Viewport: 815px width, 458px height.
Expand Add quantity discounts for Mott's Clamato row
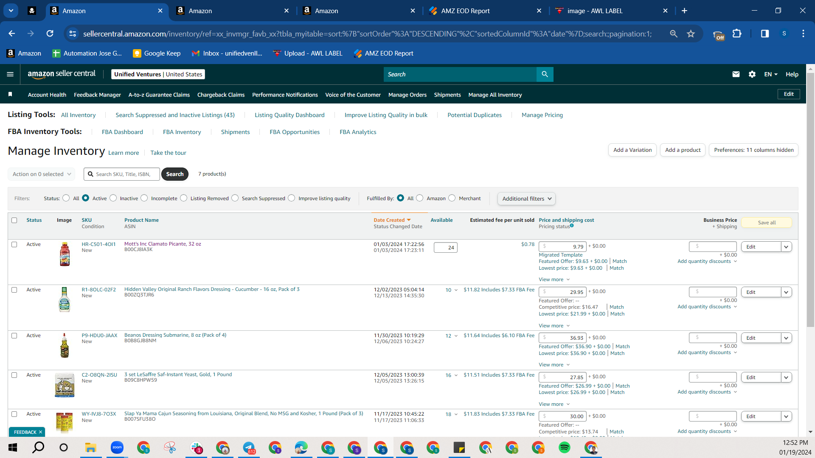(707, 261)
